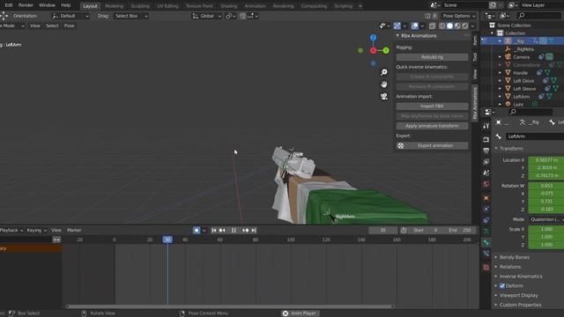Open the Object properties tab icon

point(486,197)
